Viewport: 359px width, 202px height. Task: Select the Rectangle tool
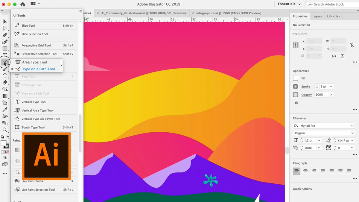pos(5,48)
